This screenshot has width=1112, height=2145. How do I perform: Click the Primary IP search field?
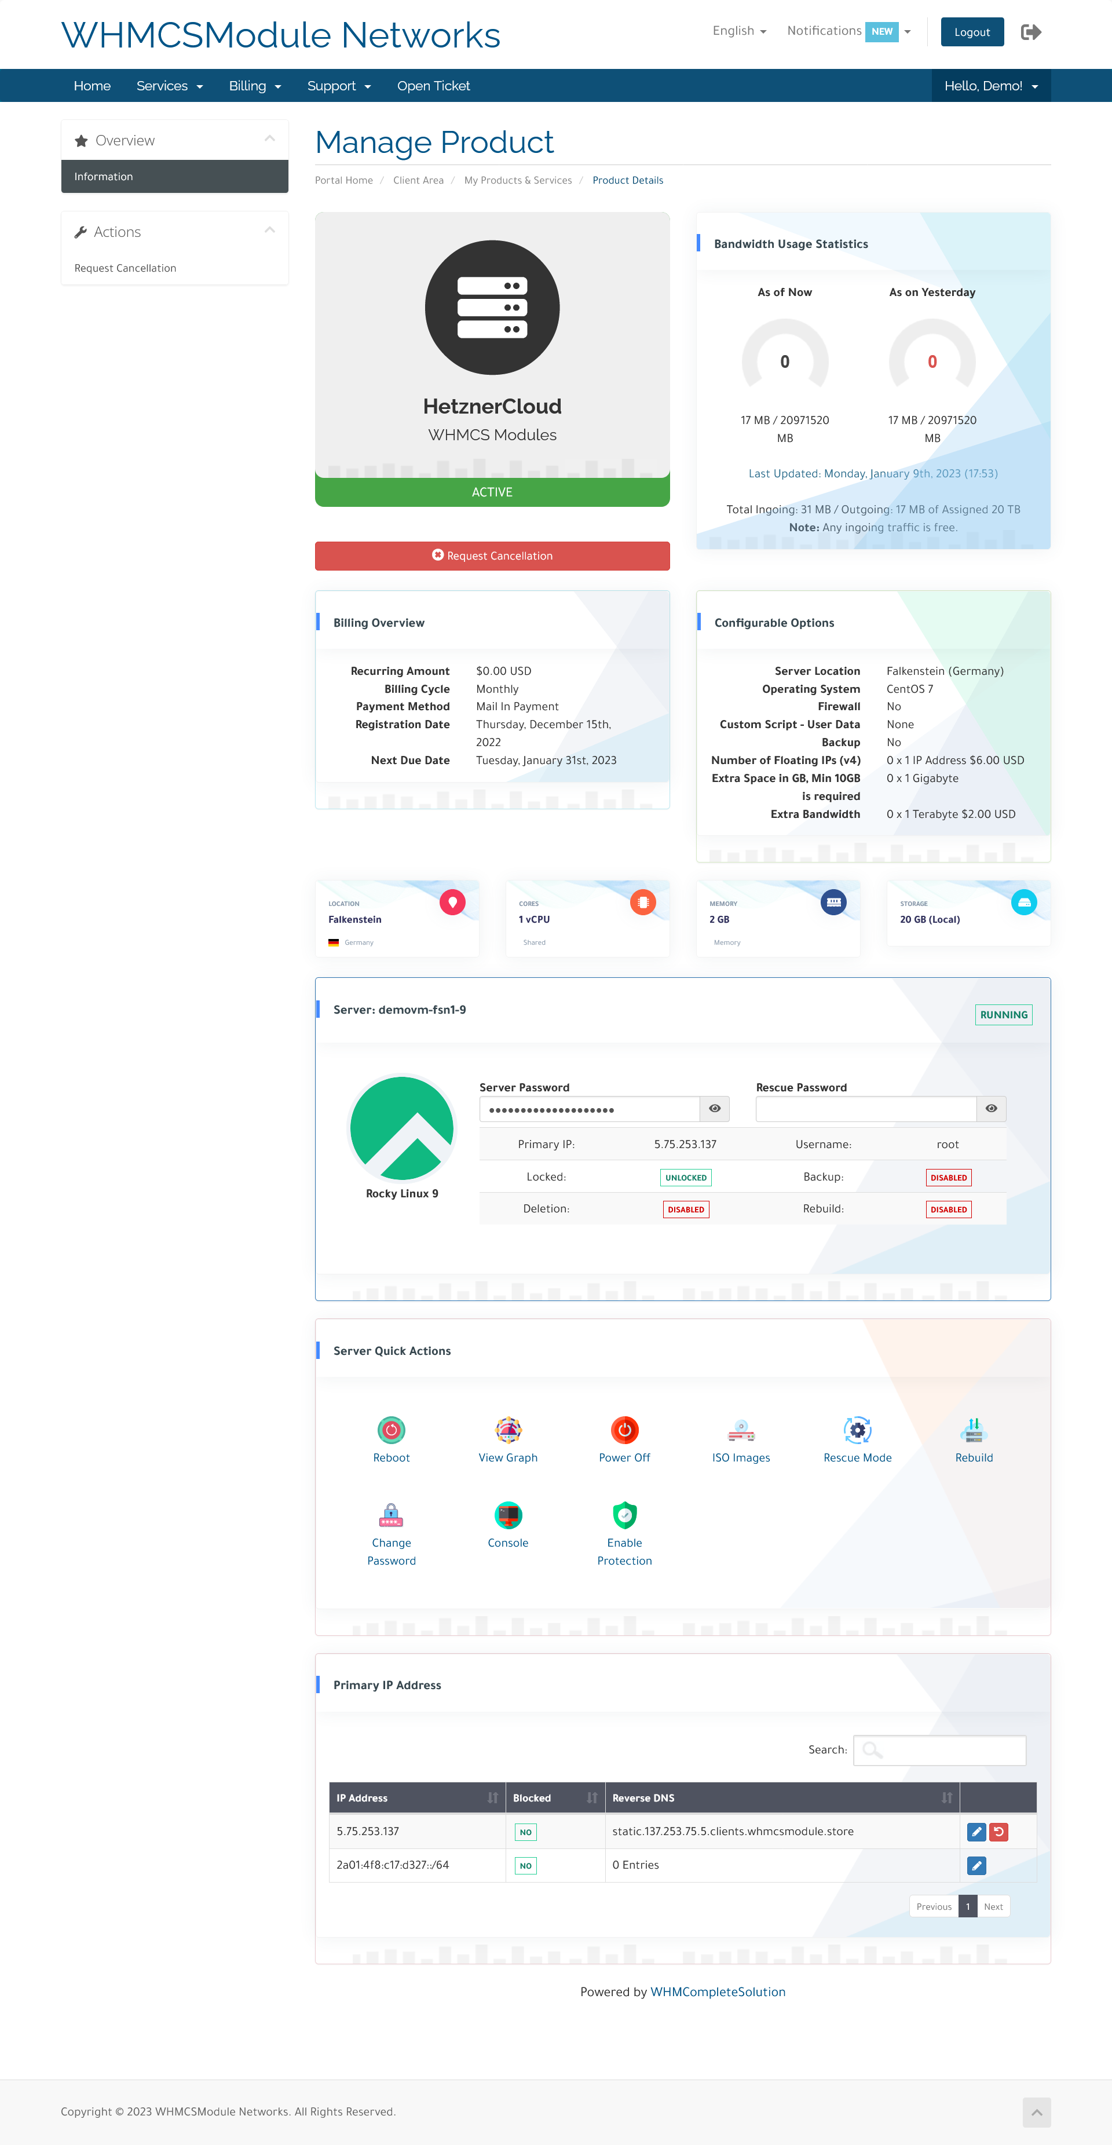pyautogui.click(x=940, y=1749)
